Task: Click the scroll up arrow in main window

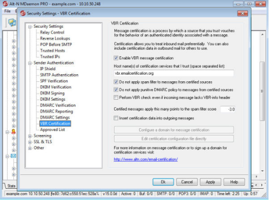Action: tap(262, 35)
